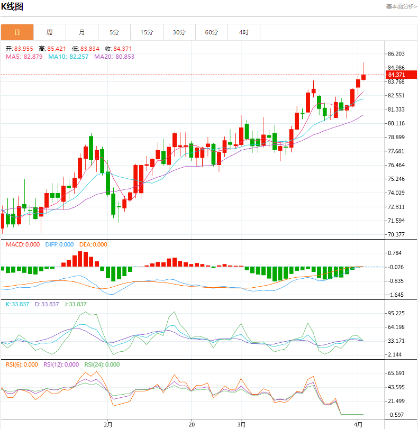The height and width of the screenshot is (429, 418).
Task: Click the MACD indicator label
Action: 22,244
